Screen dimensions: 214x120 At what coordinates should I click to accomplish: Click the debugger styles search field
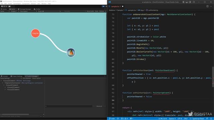69,106
